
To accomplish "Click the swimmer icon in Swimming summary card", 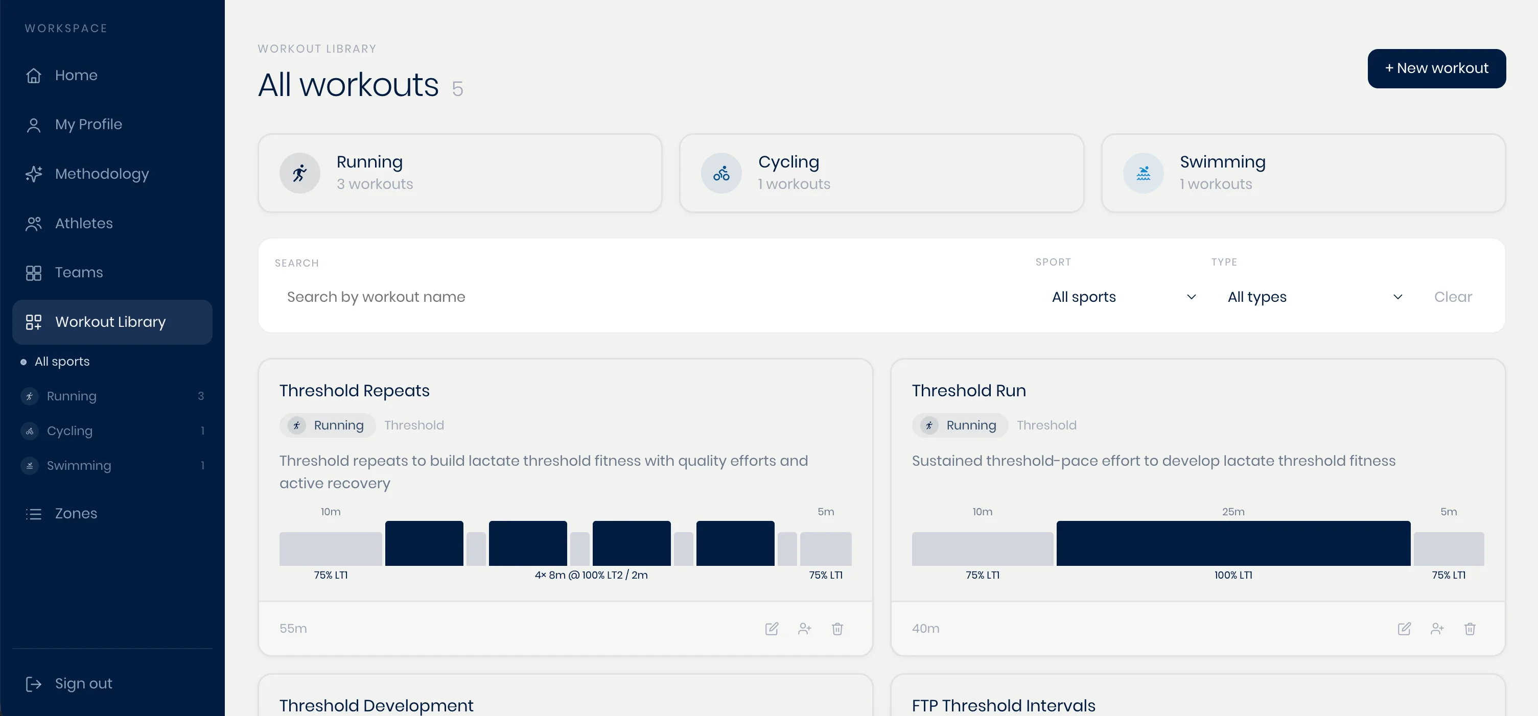I will pyautogui.click(x=1143, y=174).
